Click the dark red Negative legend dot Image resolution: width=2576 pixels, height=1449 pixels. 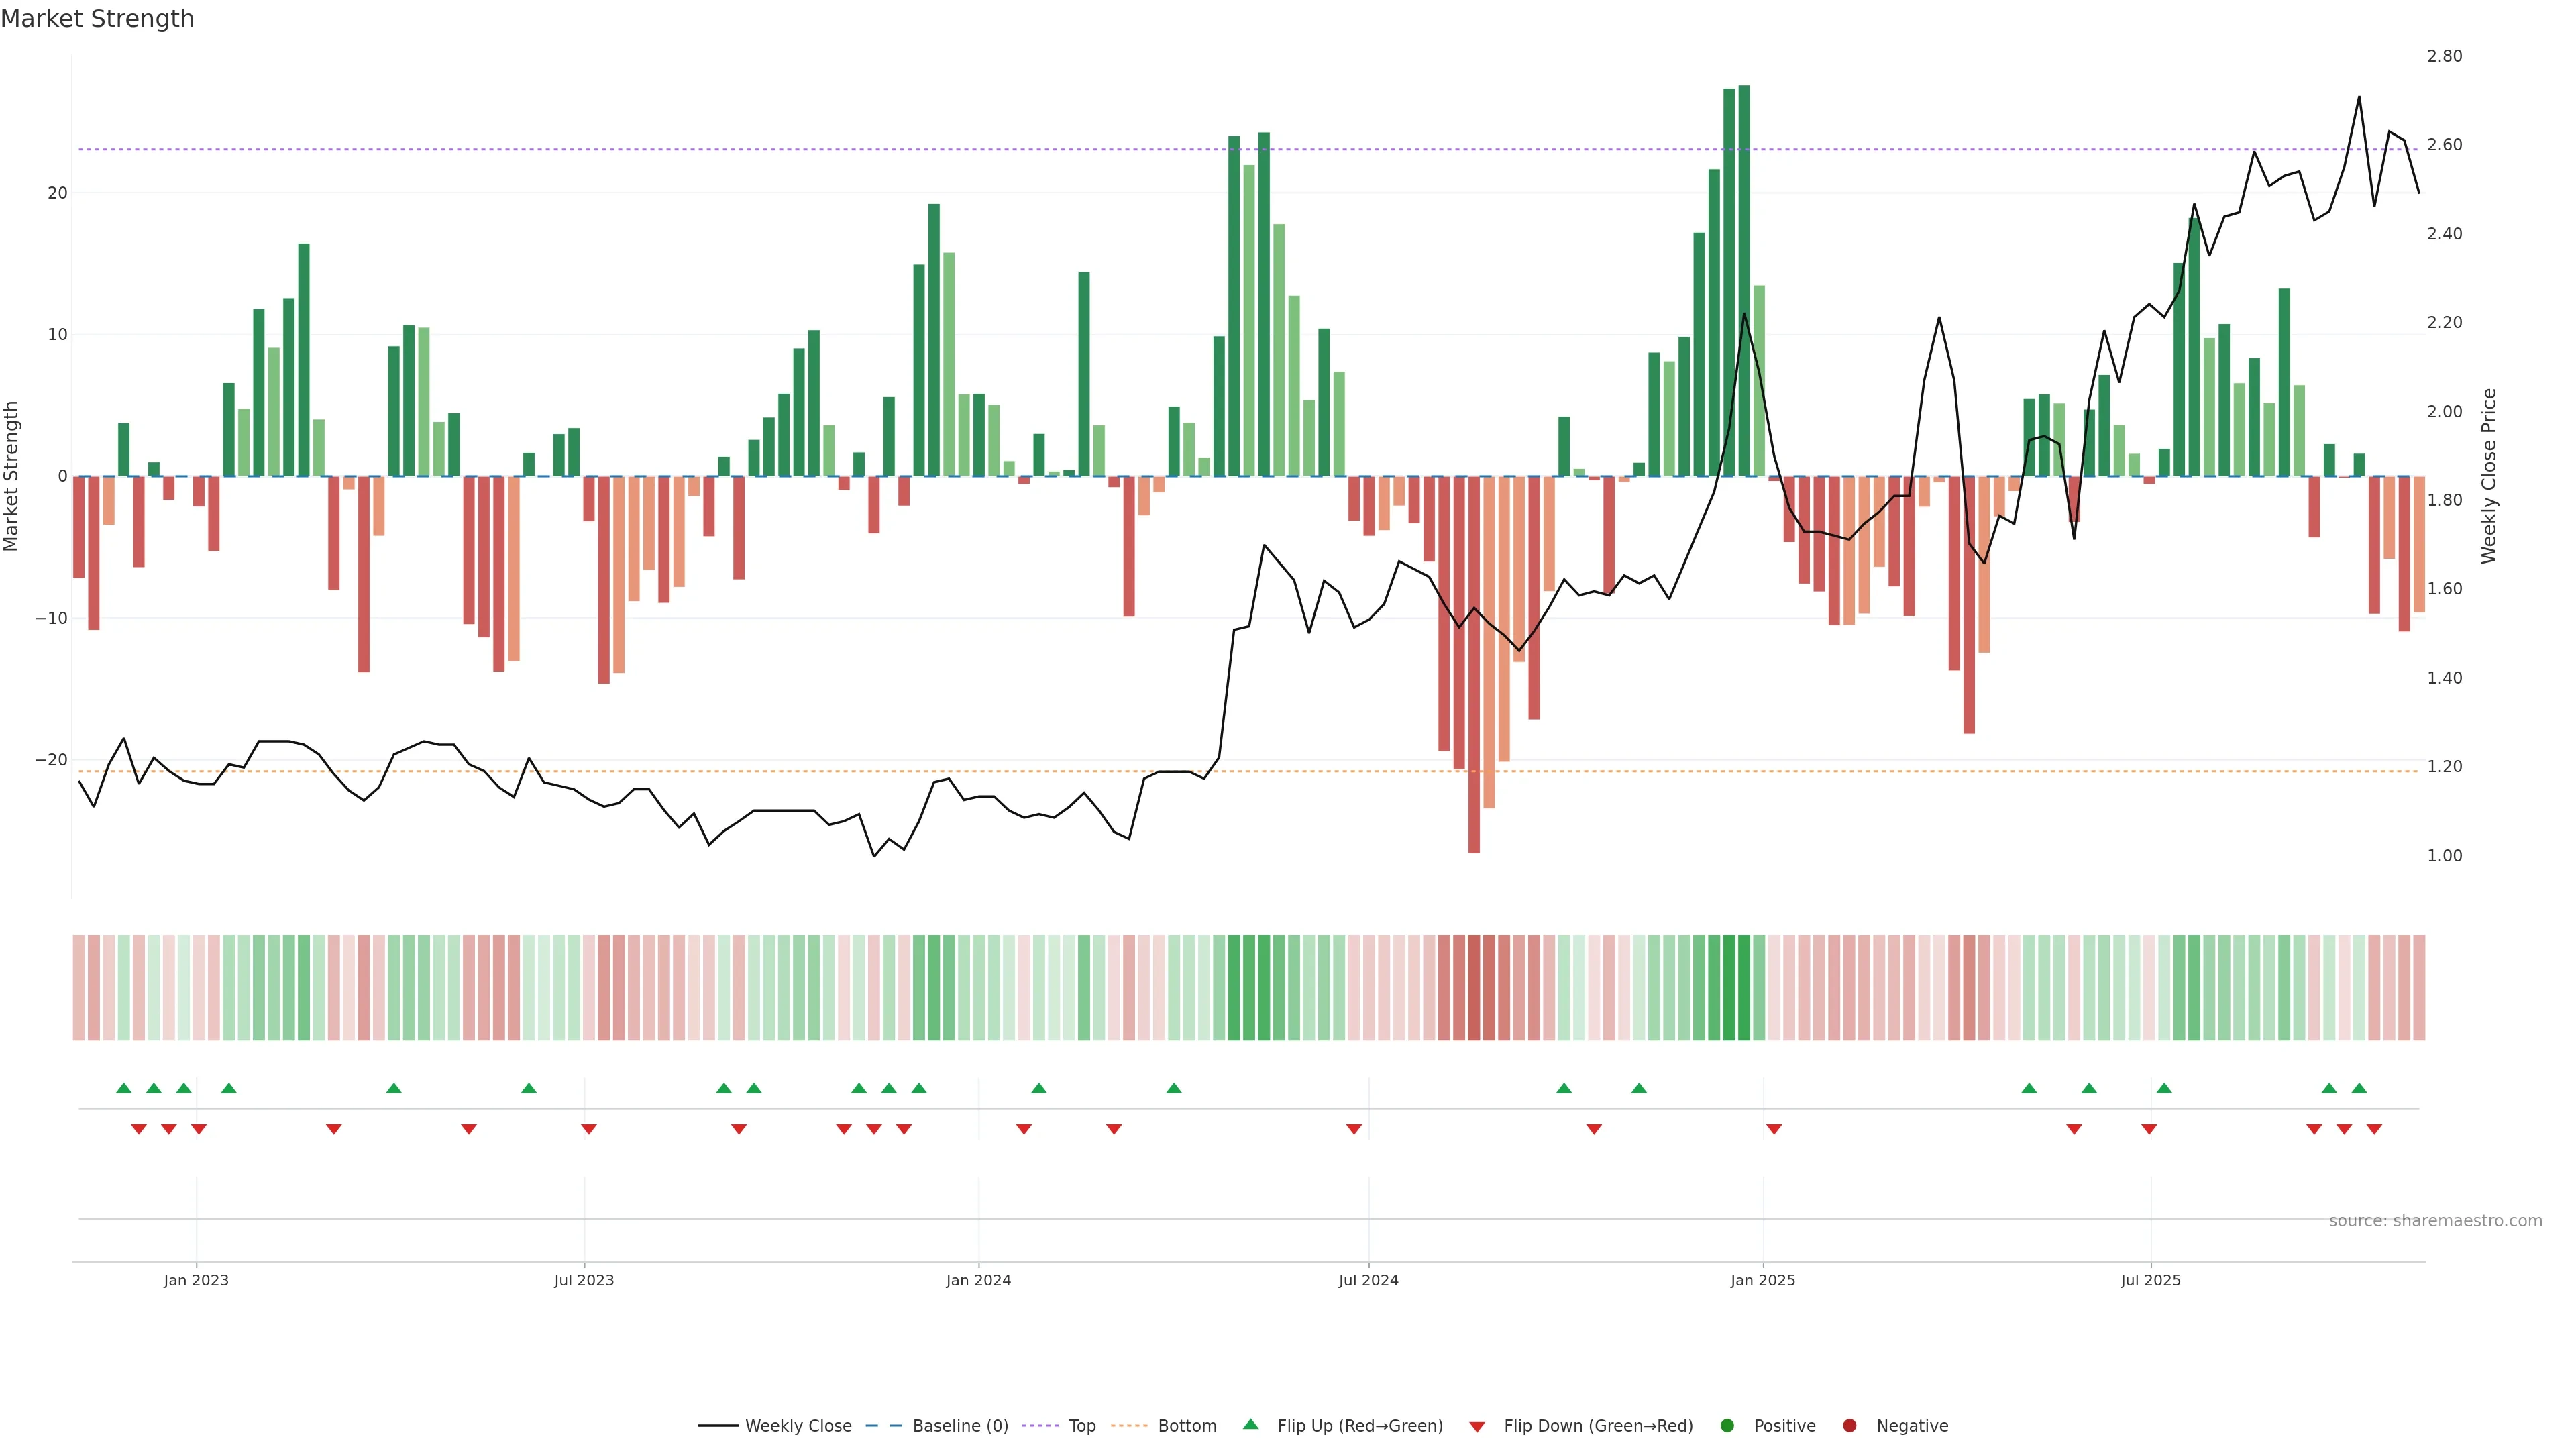coord(1849,1425)
